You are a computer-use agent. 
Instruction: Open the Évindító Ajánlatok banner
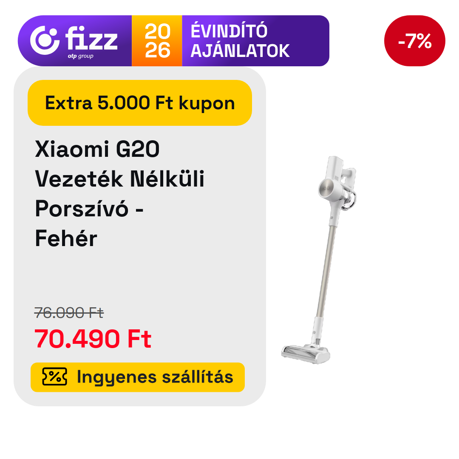[173, 41]
